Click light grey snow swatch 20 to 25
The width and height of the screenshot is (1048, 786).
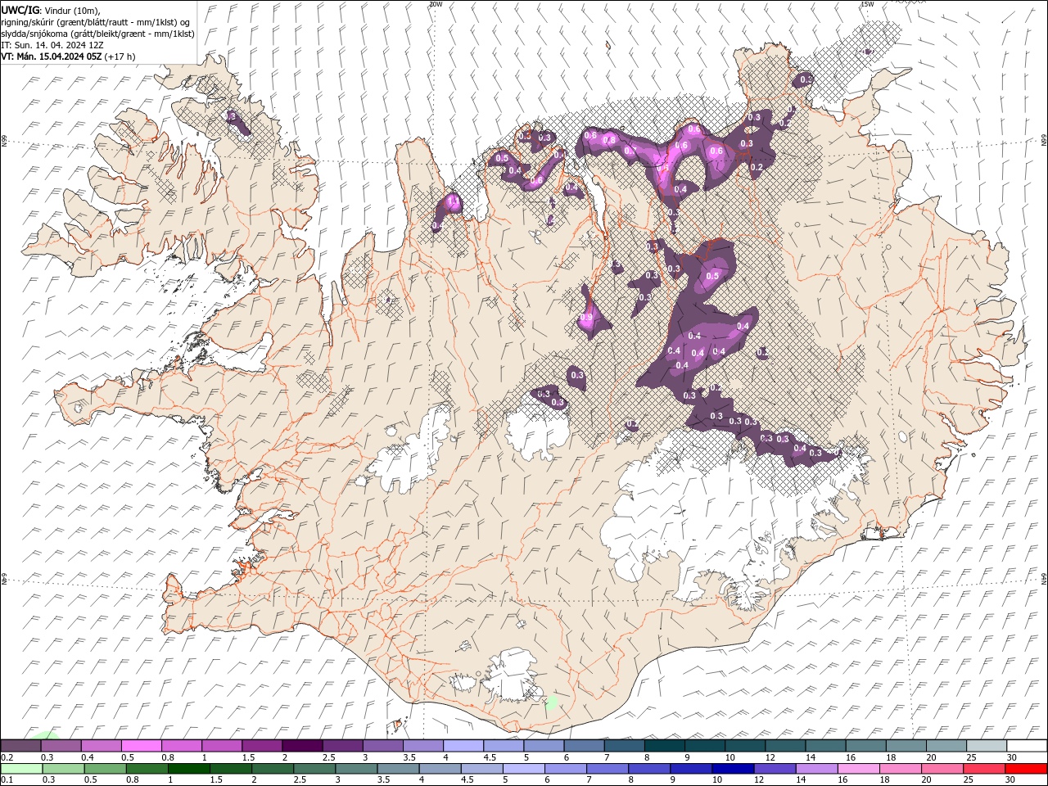click(x=946, y=746)
